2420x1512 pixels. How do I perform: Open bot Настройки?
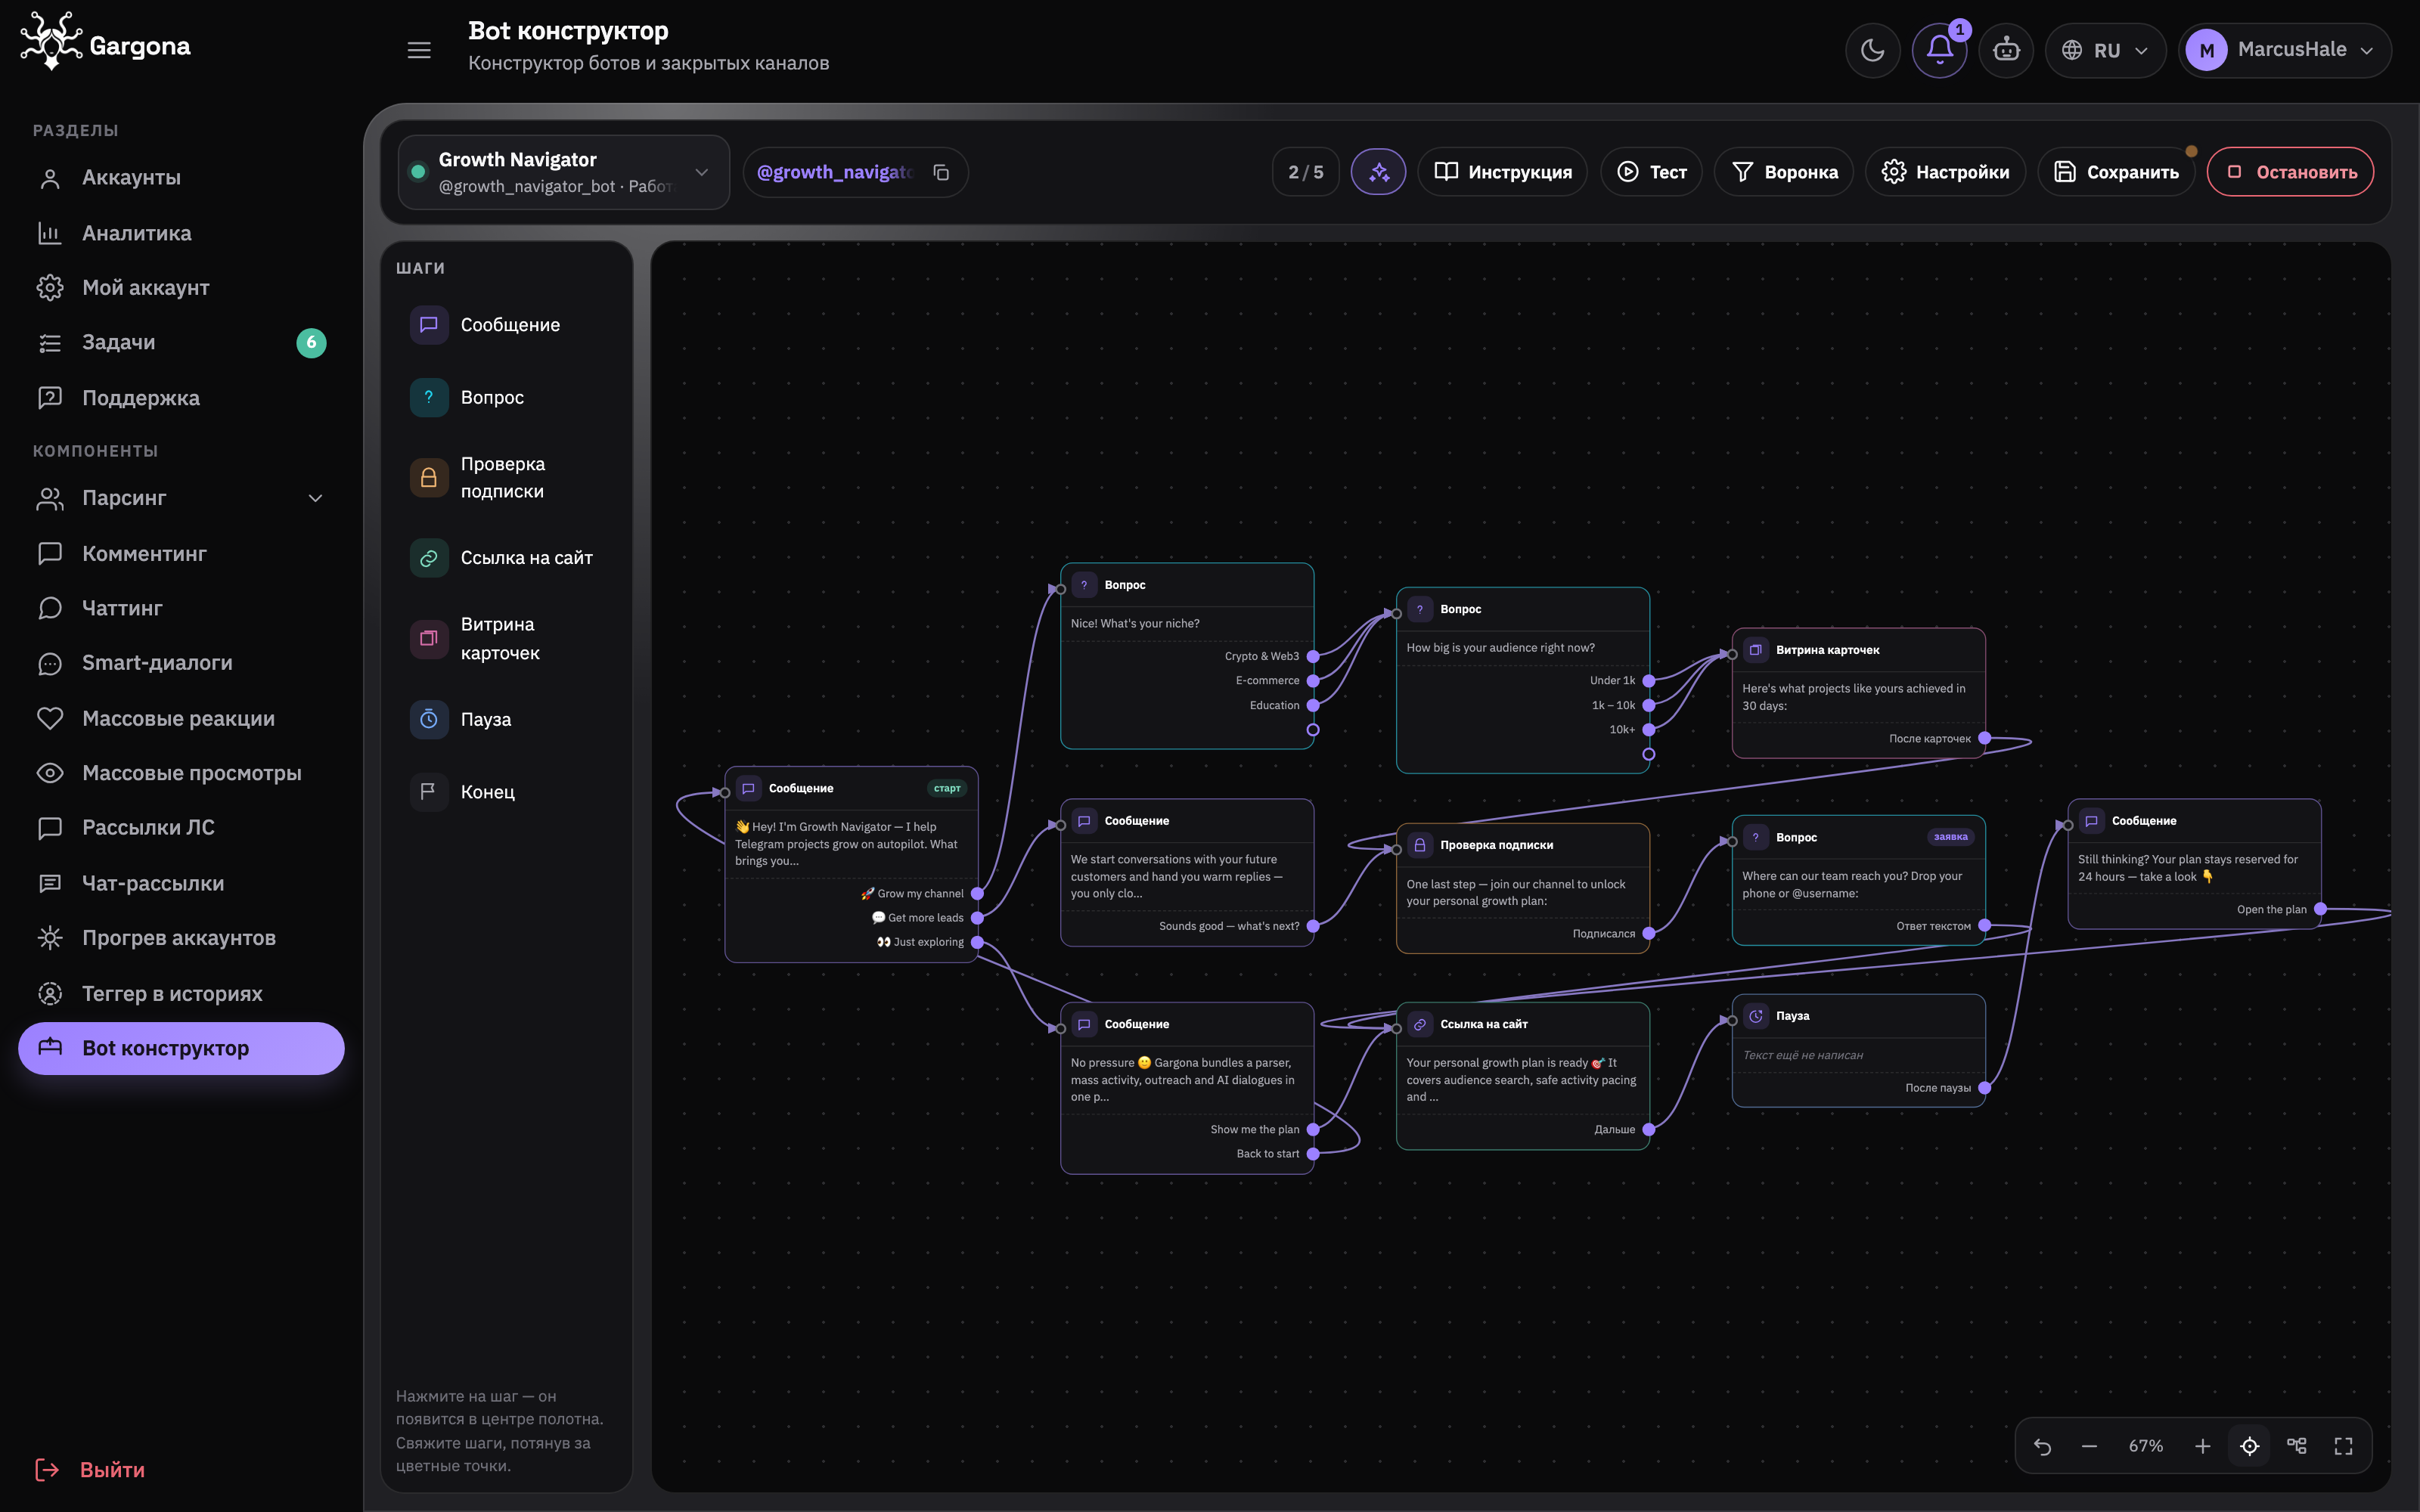coord(1945,172)
